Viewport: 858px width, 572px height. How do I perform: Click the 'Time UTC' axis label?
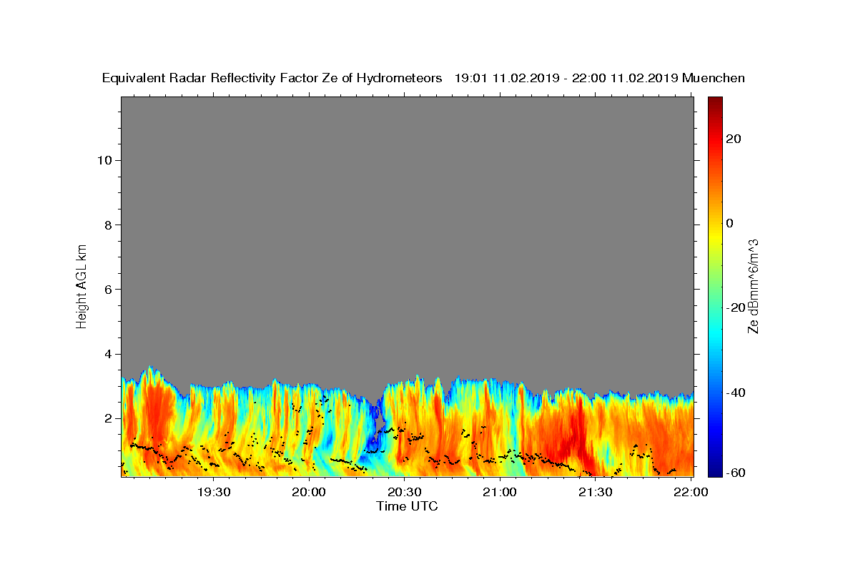click(x=407, y=506)
